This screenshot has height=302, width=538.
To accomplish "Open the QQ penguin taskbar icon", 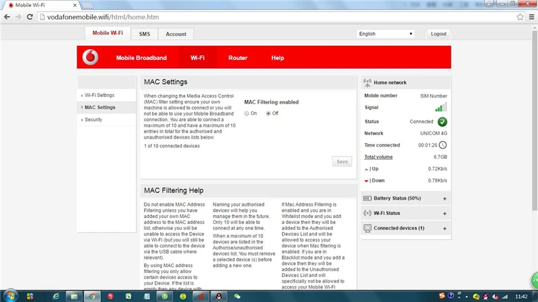I will coord(219,296).
